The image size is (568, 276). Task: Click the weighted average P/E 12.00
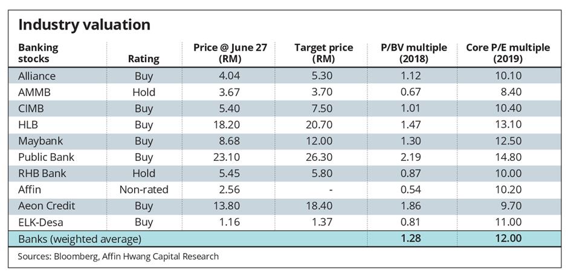point(508,239)
